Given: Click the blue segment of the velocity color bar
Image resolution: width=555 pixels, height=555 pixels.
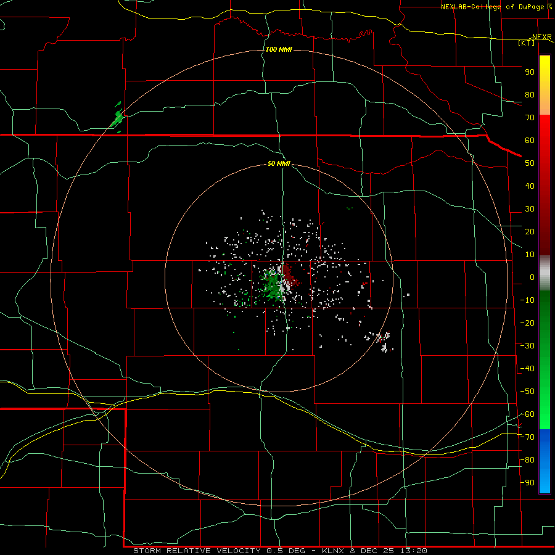Looking at the screenshot, I should click(545, 461).
